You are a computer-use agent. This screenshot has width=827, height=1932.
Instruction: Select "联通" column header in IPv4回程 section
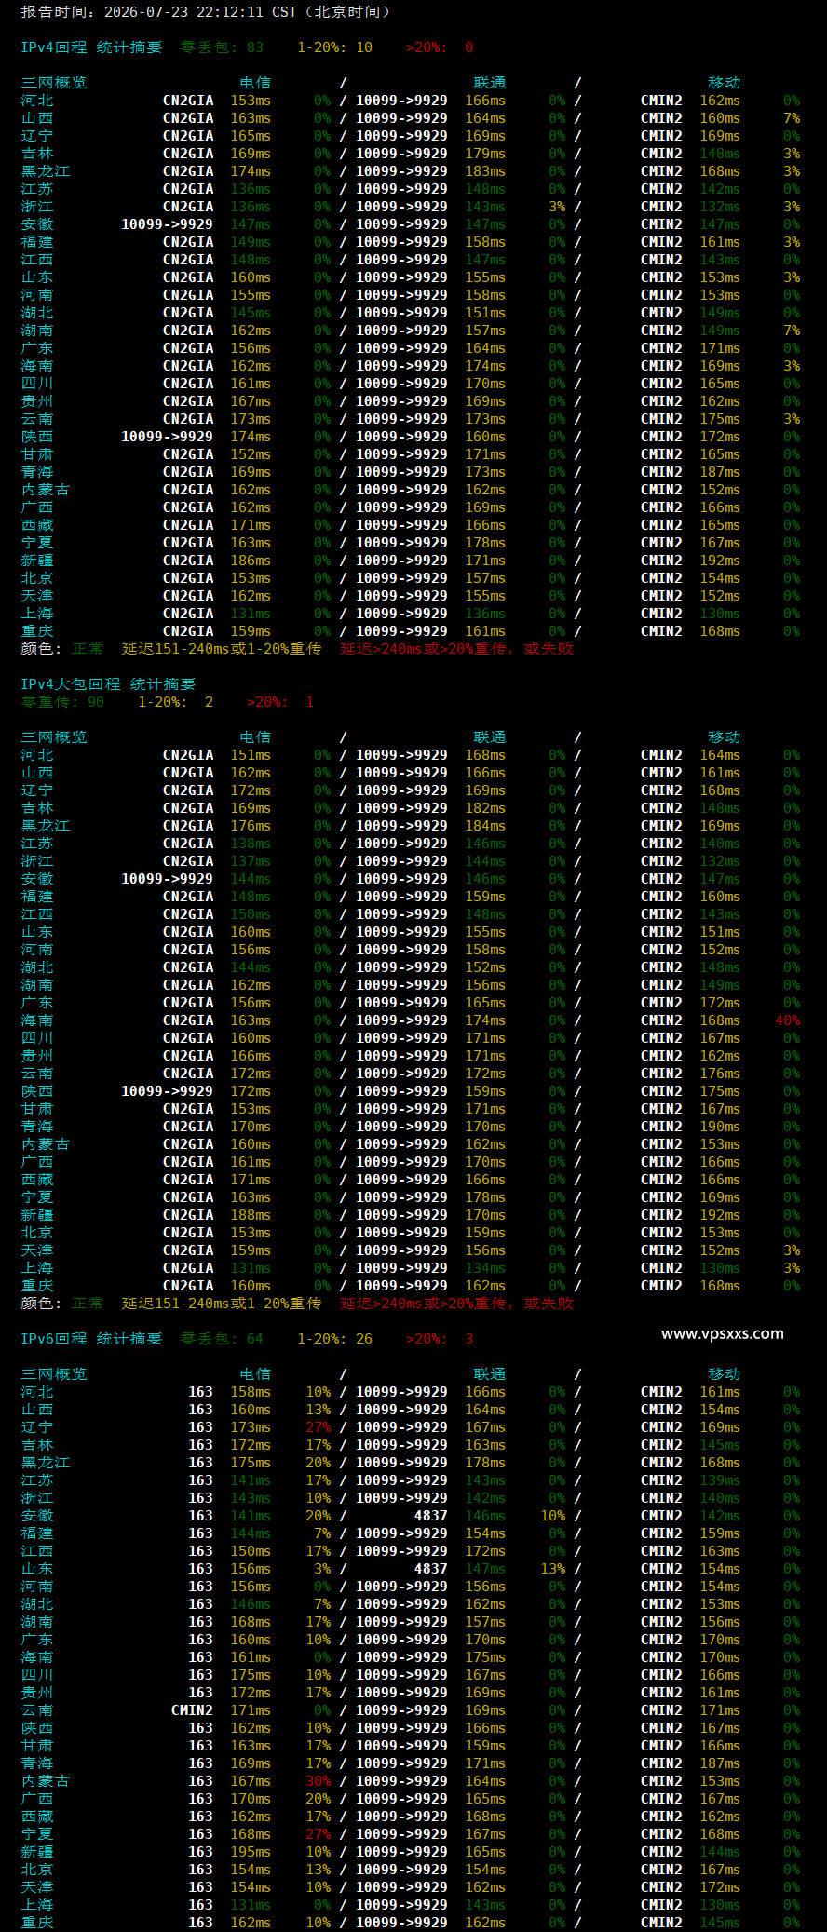coord(490,83)
